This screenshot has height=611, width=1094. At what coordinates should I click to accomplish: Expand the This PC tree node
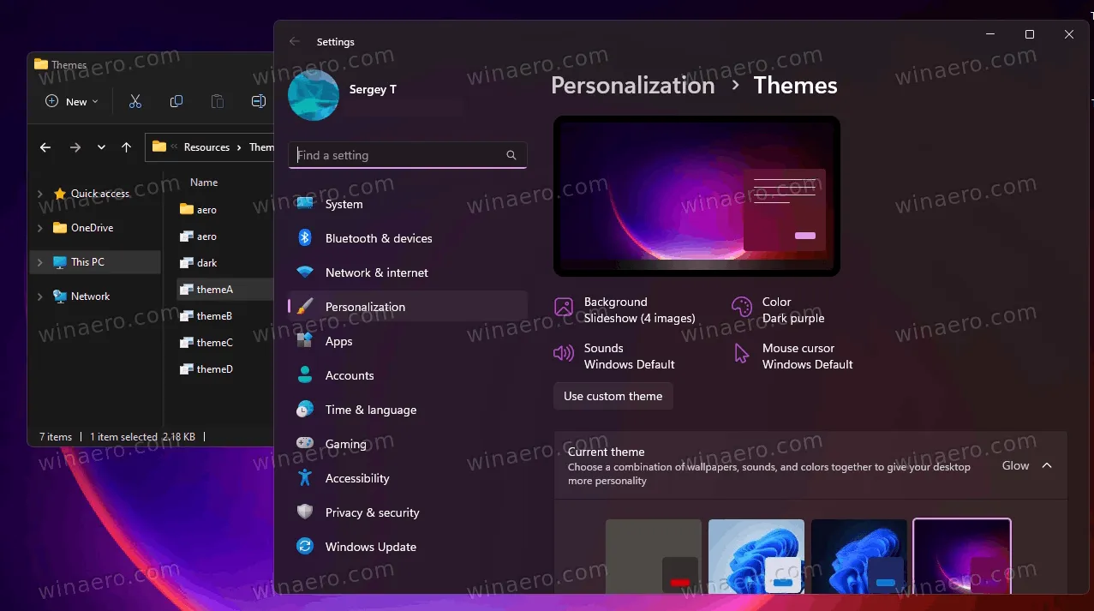pyautogui.click(x=39, y=262)
